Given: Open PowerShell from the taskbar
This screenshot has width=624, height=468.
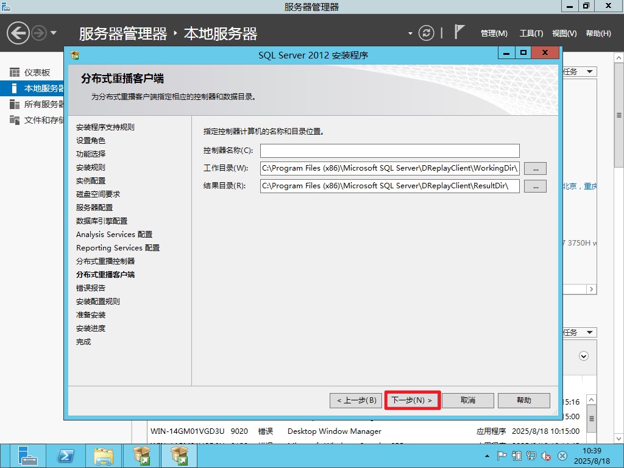Looking at the screenshot, I should click(x=66, y=456).
